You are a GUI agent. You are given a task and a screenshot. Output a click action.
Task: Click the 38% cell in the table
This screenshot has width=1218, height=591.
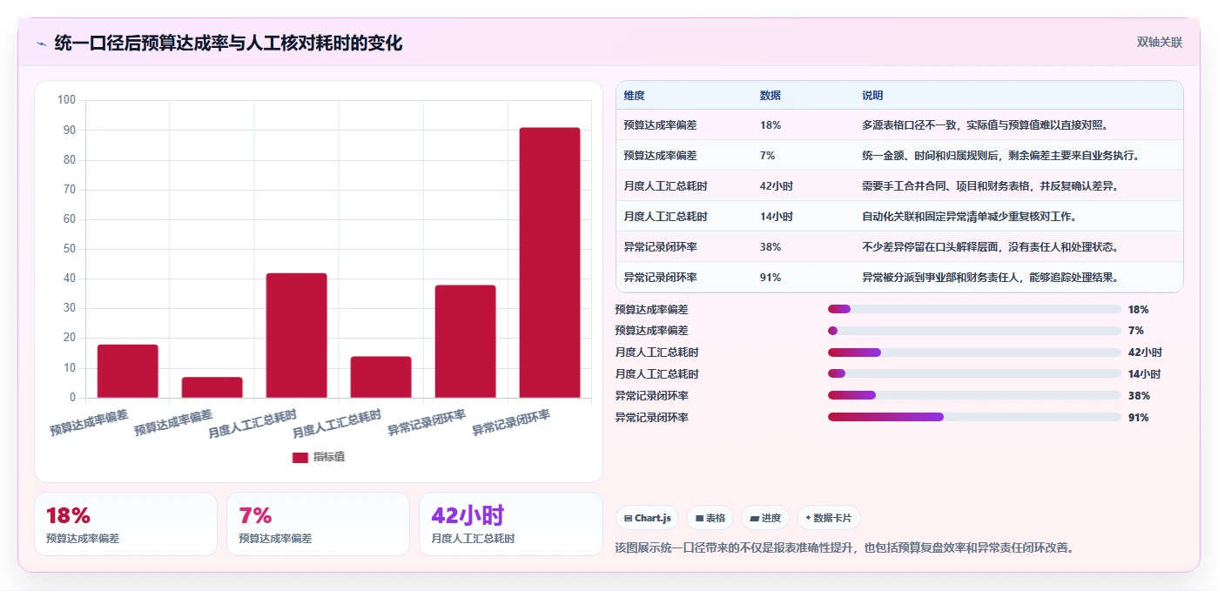[x=770, y=247]
